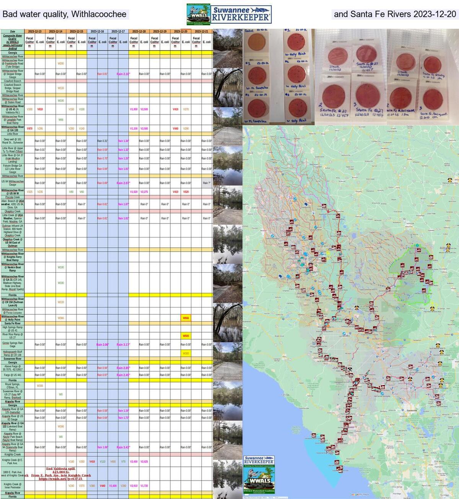Select the Withlacoochee River @ GA 133 row label
Viewport: 459px width, 499px height.
pyautogui.click(x=13, y=129)
